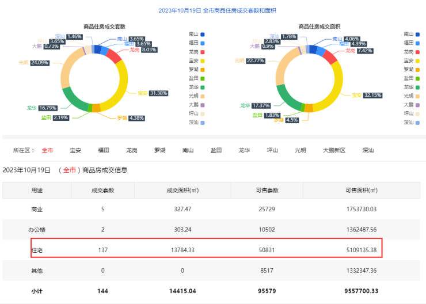
Task: Click the 成交套数 column header
Action: (x=103, y=190)
